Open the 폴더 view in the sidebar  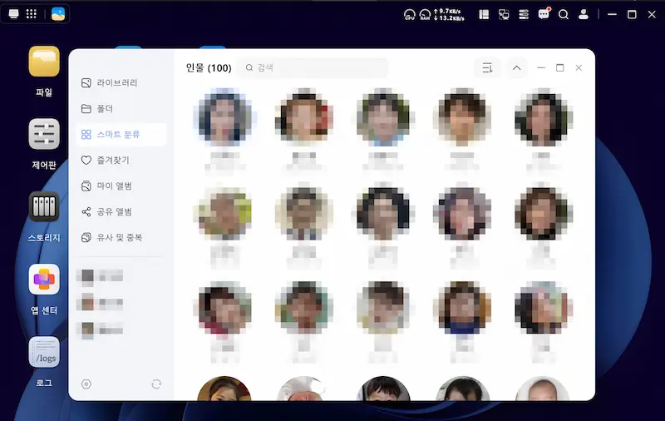coord(121,109)
